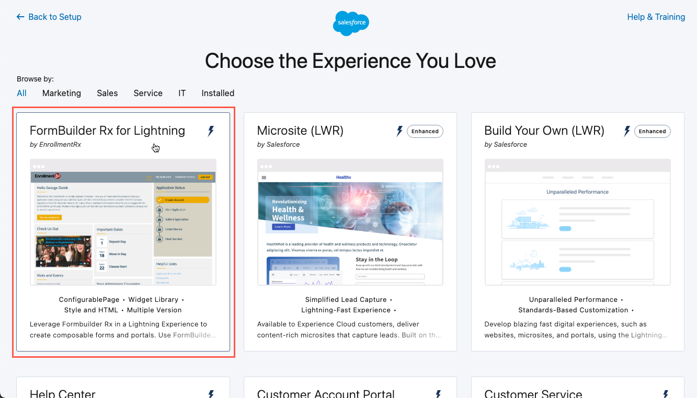The image size is (697, 398).
Task: Open the Help & Training link
Action: point(656,17)
